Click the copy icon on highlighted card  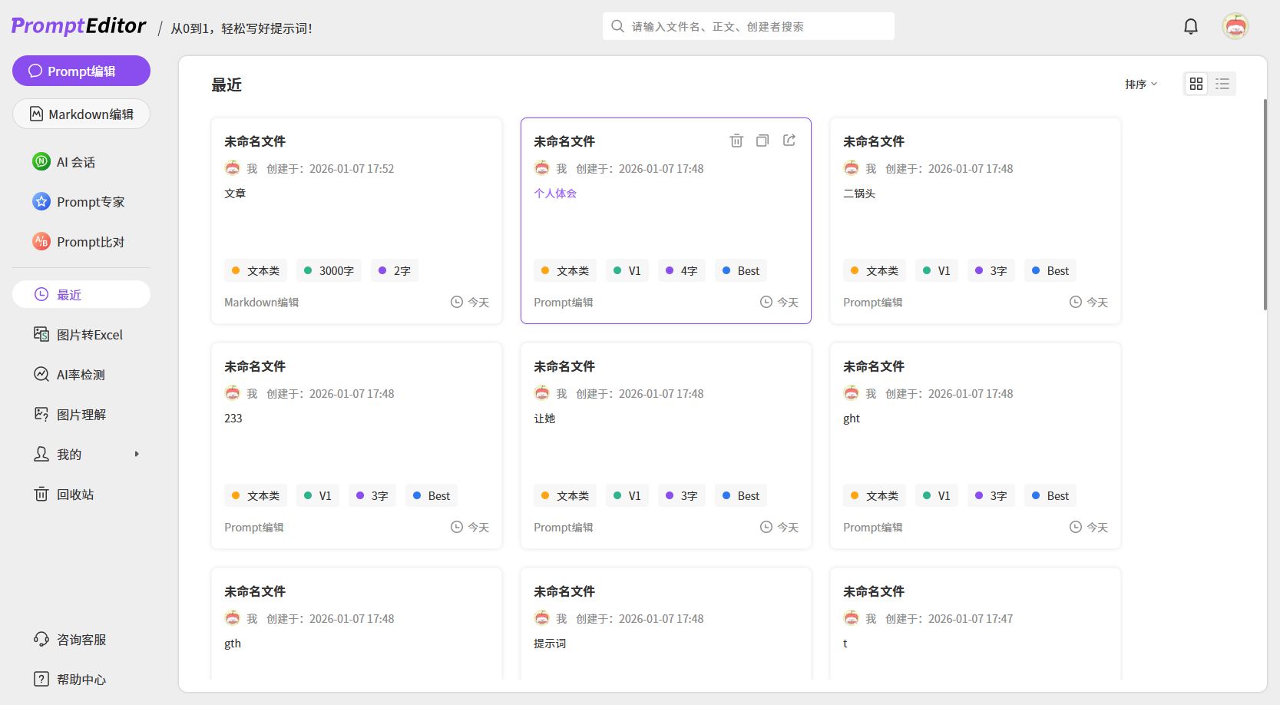pyautogui.click(x=762, y=141)
